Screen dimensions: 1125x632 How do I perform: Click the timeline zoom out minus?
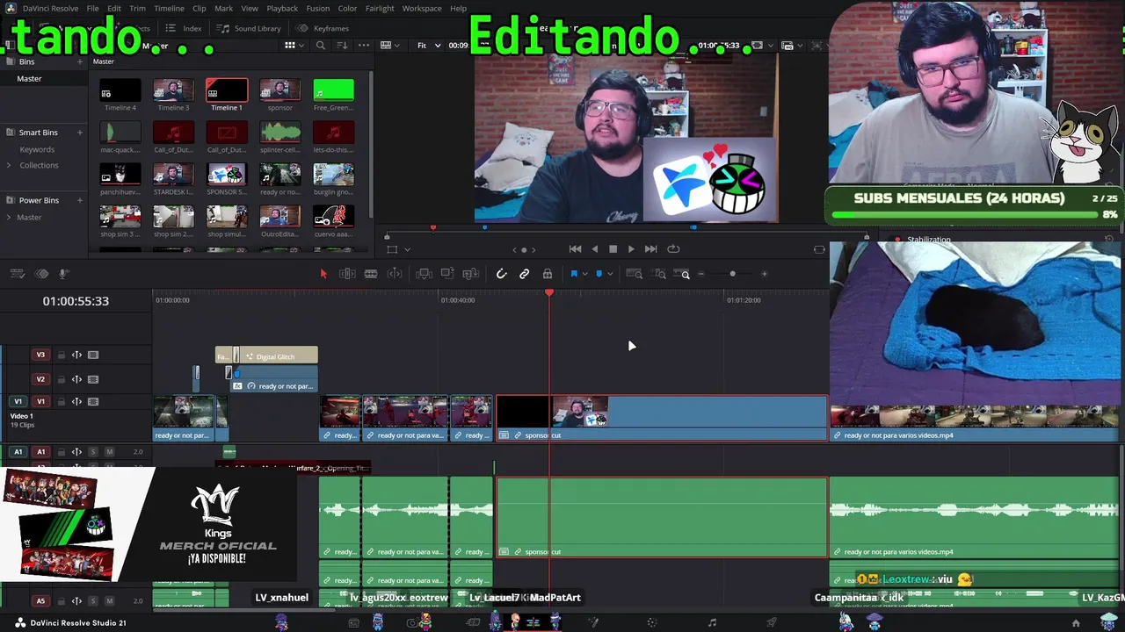(700, 274)
